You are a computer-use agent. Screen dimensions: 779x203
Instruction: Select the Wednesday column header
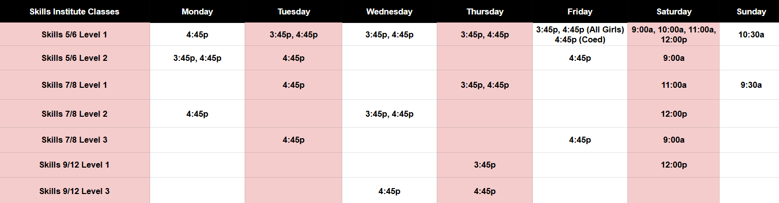coord(389,11)
